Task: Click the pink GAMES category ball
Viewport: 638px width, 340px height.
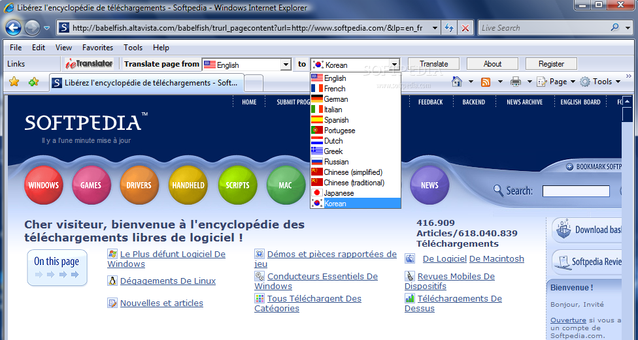Action: [x=91, y=185]
